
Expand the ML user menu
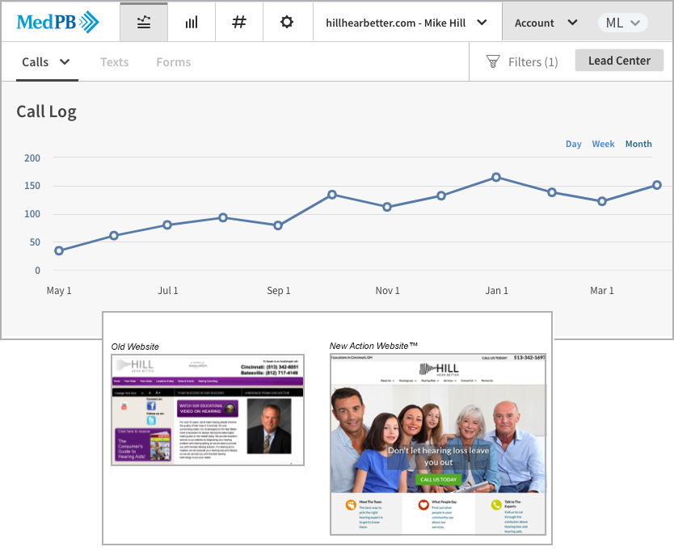point(622,23)
